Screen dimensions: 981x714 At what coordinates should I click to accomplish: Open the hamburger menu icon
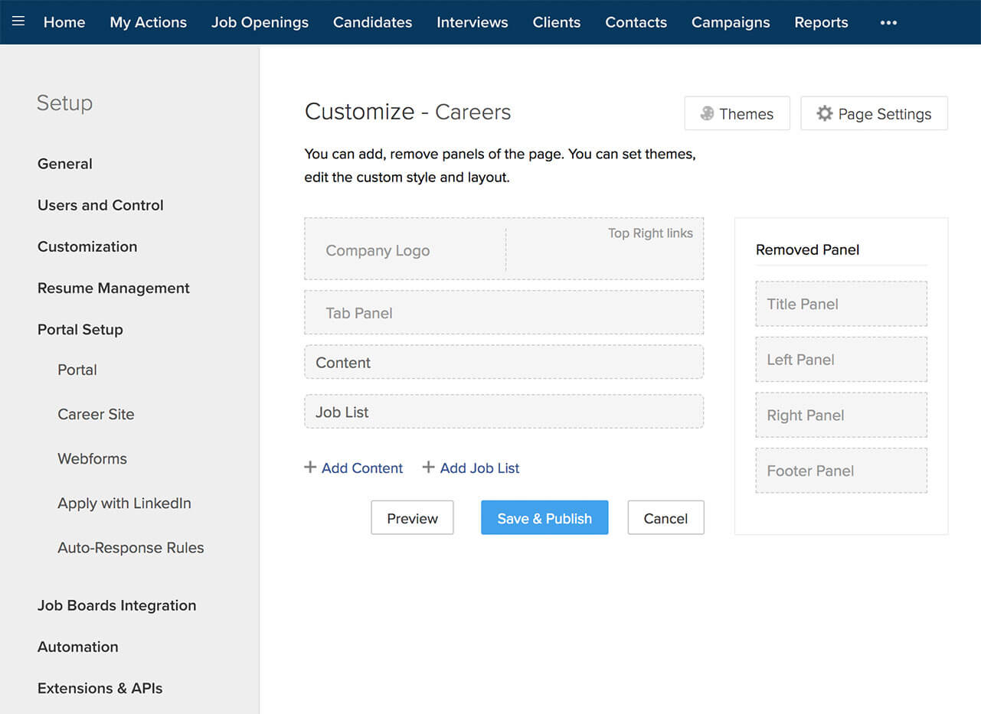pyautogui.click(x=18, y=21)
